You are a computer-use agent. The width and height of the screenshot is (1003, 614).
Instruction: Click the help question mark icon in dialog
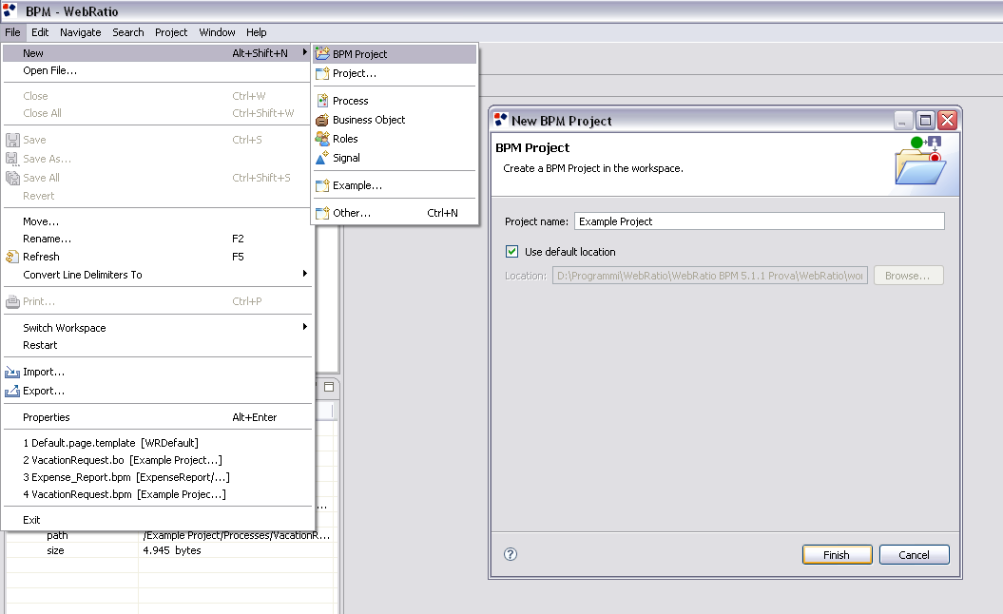(x=511, y=554)
